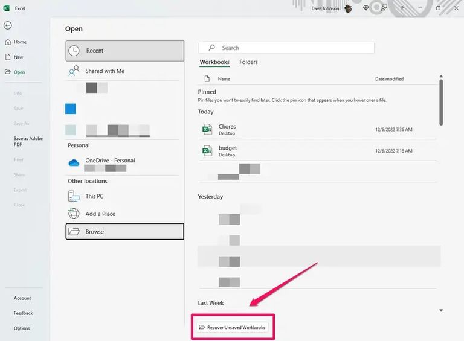Select New in the left sidebar

[18, 57]
